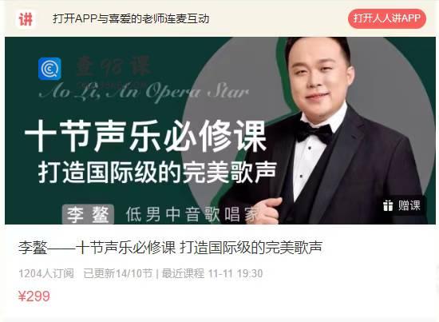This screenshot has width=439, height=322.
Task: Open the 十节声乐必修课 banner headline
Action: pyautogui.click(x=145, y=136)
